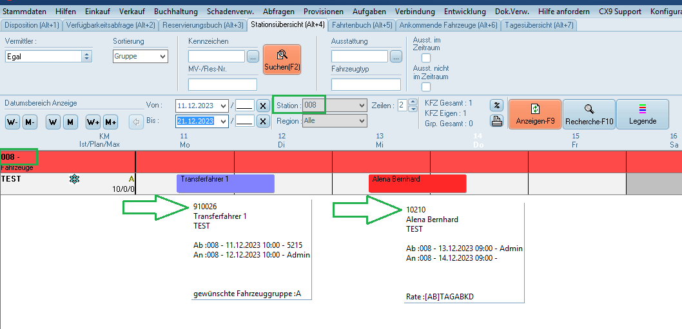Enable Ausst. im Zeitraum checkbox
The image size is (682, 329).
click(x=425, y=58)
